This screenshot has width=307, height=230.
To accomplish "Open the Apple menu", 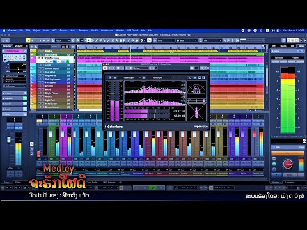I will [4, 31].
